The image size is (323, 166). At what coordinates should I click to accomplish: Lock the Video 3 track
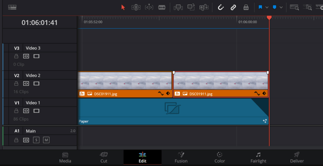16,56
